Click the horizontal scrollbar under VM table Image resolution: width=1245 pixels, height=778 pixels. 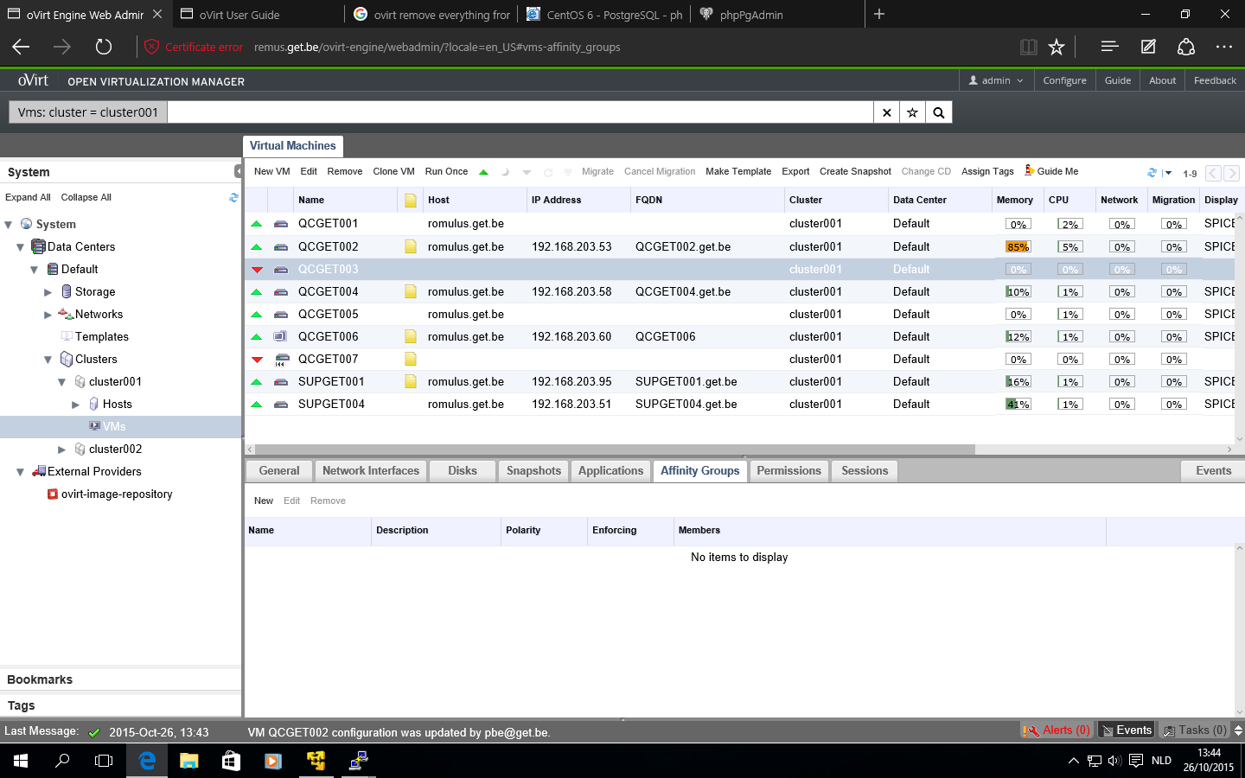[x=614, y=450]
